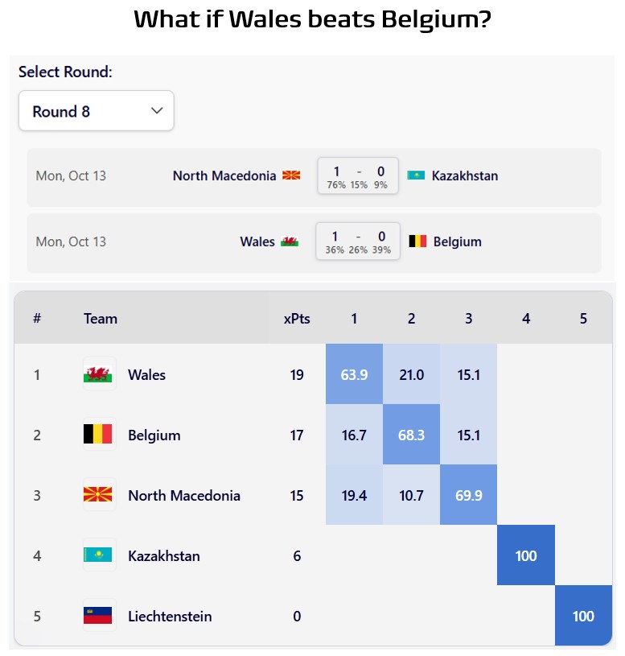Click the Liechtenstein flag in standings table

coord(98,617)
